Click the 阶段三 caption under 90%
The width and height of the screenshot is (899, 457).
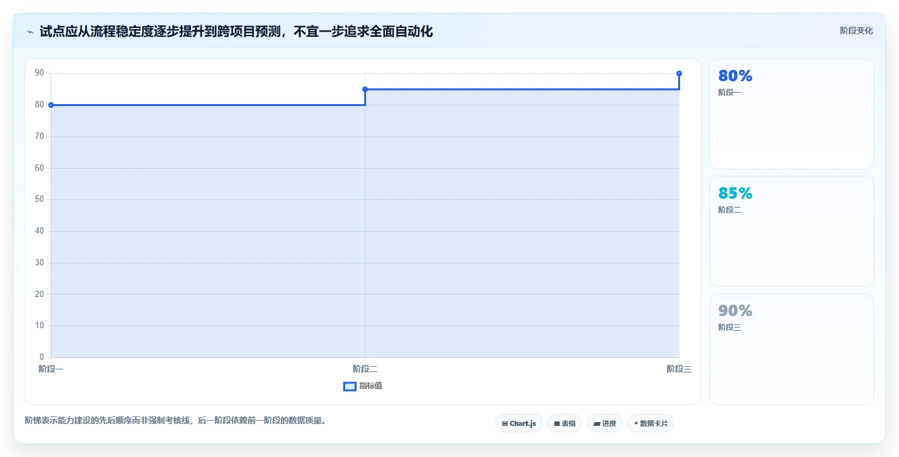tap(730, 328)
